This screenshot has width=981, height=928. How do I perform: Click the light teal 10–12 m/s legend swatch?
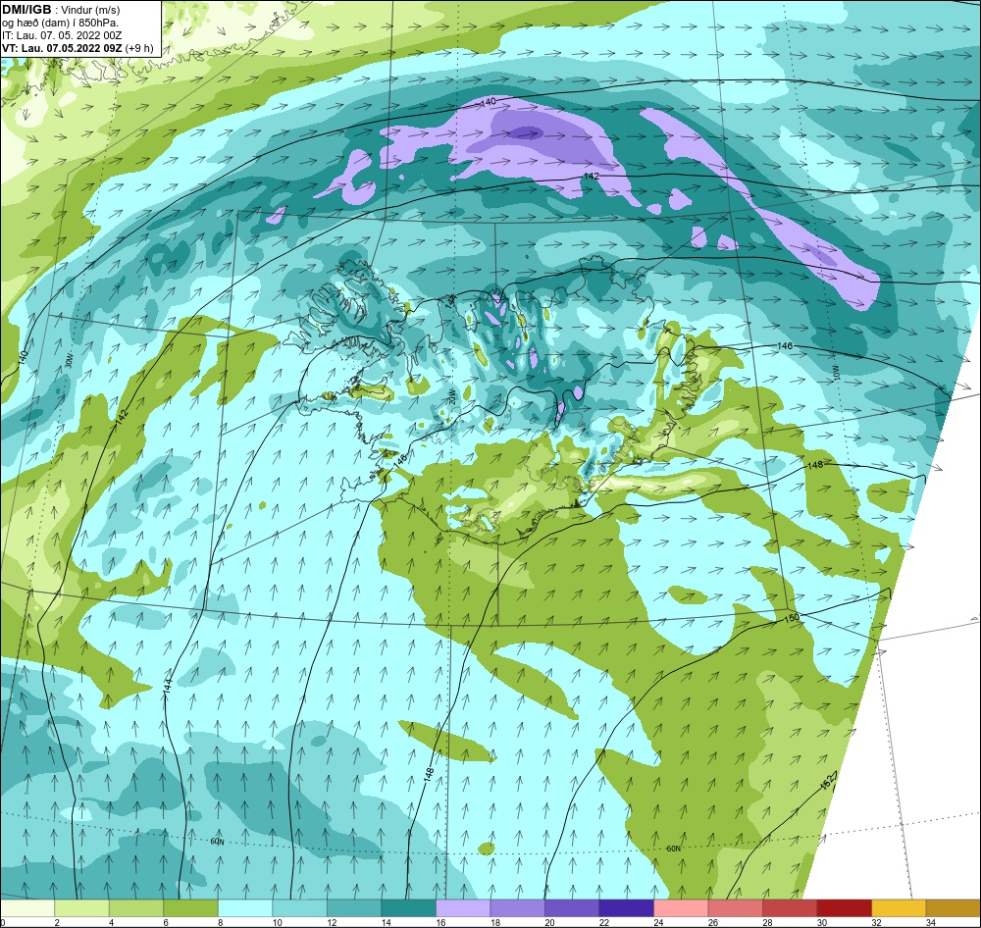299,908
